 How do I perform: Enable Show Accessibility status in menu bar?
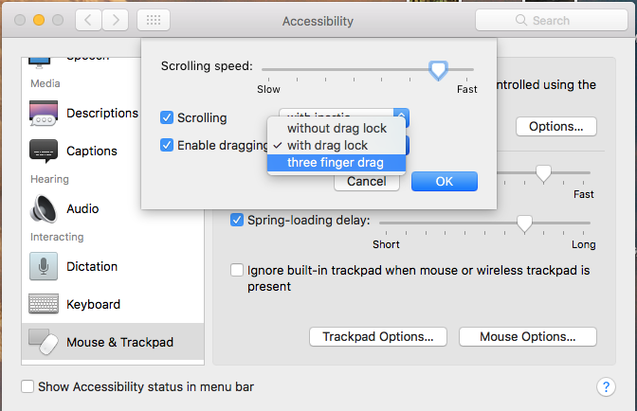coord(27,386)
